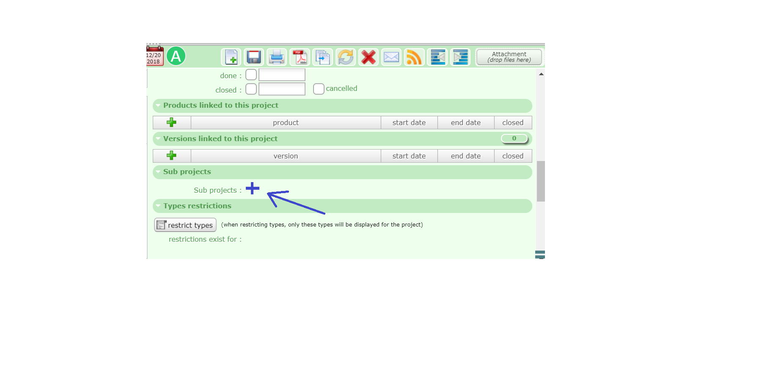Screen dimensions: 773x371
Task: Click the 'done :' field label
Action: click(x=231, y=76)
